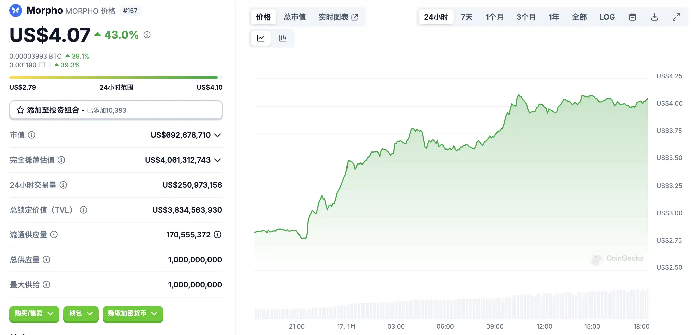Open the 赚取加密货币 dropdown
693x335 pixels.
coord(133,313)
